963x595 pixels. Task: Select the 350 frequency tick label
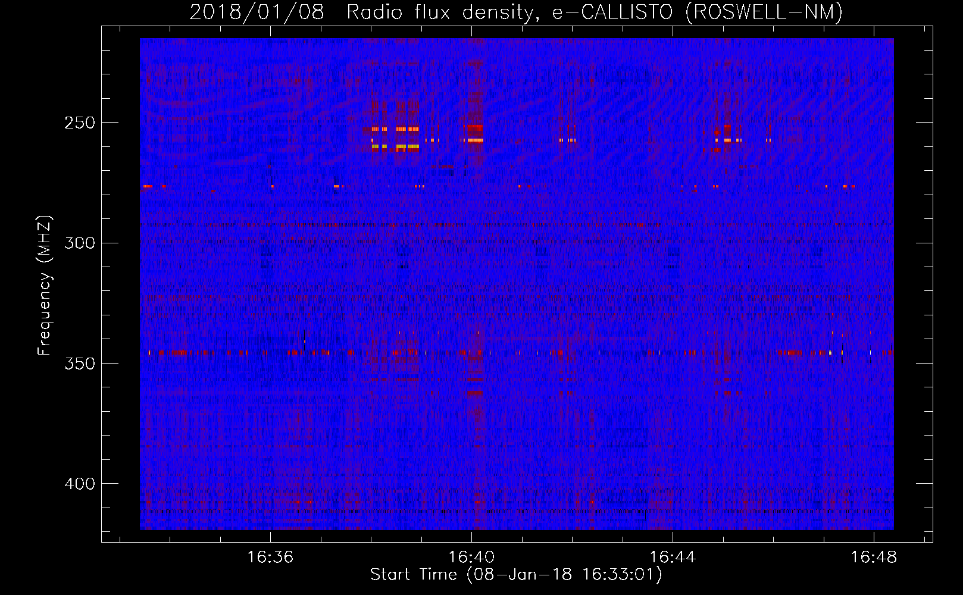coord(80,363)
